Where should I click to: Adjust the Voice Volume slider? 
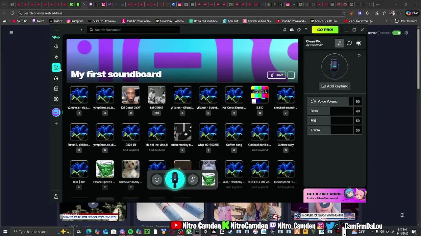pyautogui.click(x=334, y=102)
